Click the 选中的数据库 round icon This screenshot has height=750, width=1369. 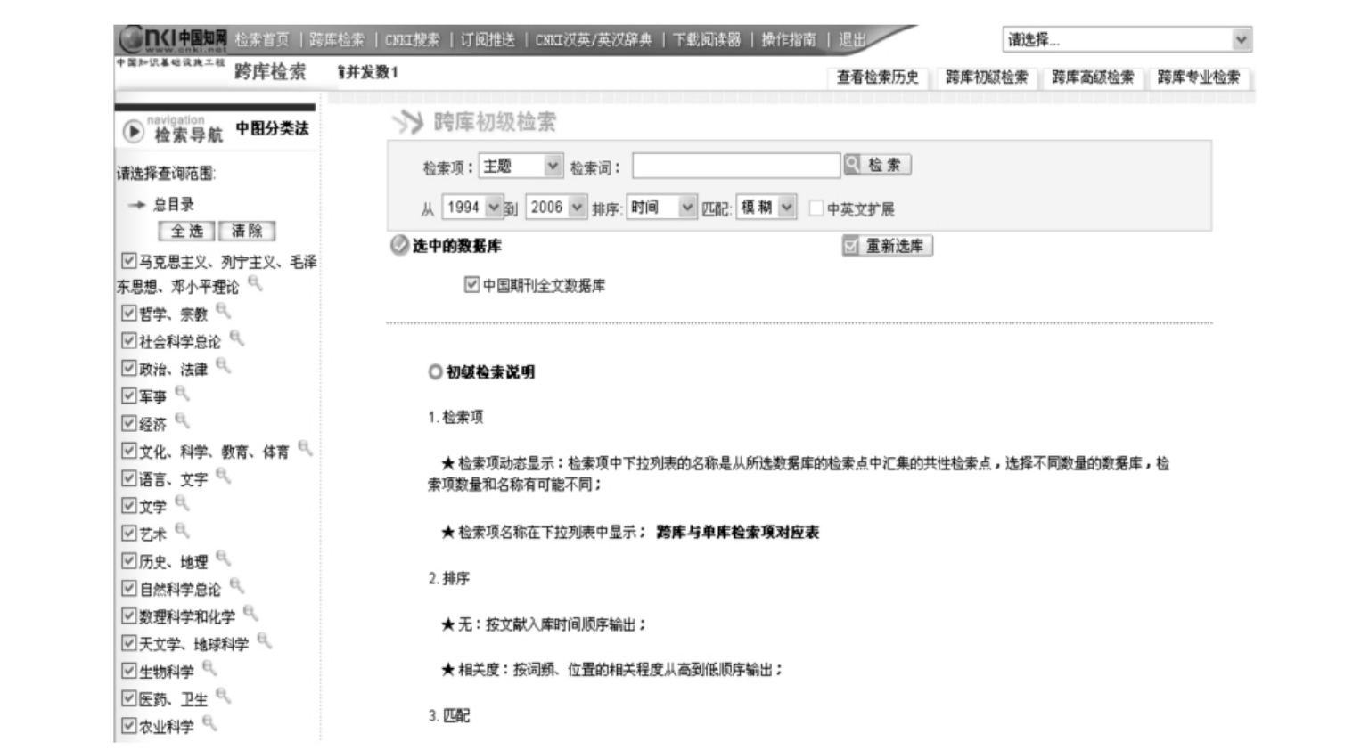click(x=399, y=246)
